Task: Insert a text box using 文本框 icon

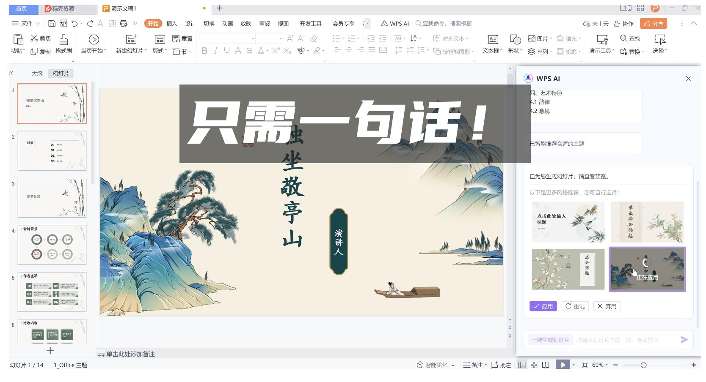Action: 492,44
